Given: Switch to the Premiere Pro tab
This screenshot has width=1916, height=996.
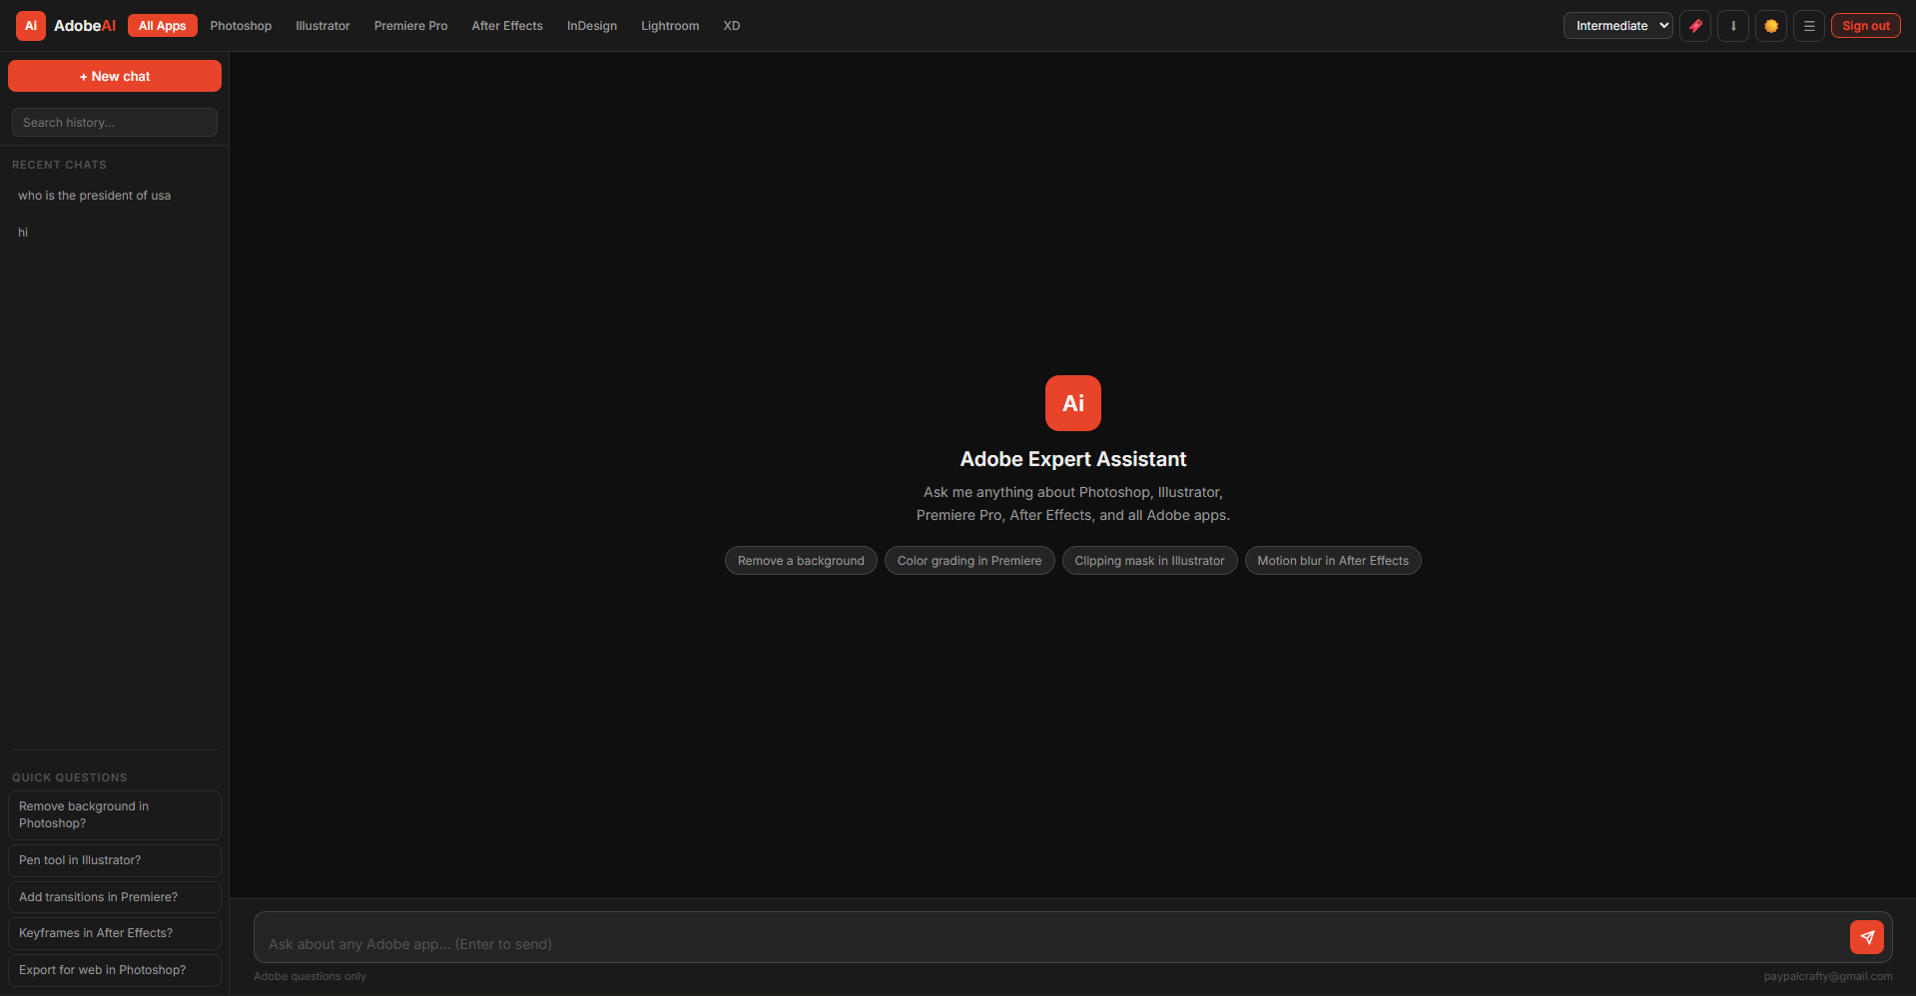Looking at the screenshot, I should [410, 25].
